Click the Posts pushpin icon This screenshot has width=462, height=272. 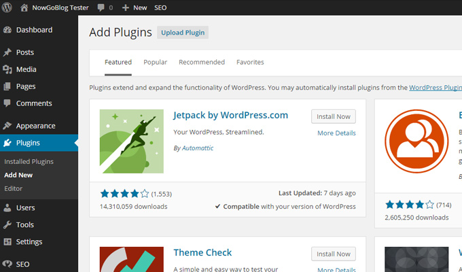pos(7,52)
